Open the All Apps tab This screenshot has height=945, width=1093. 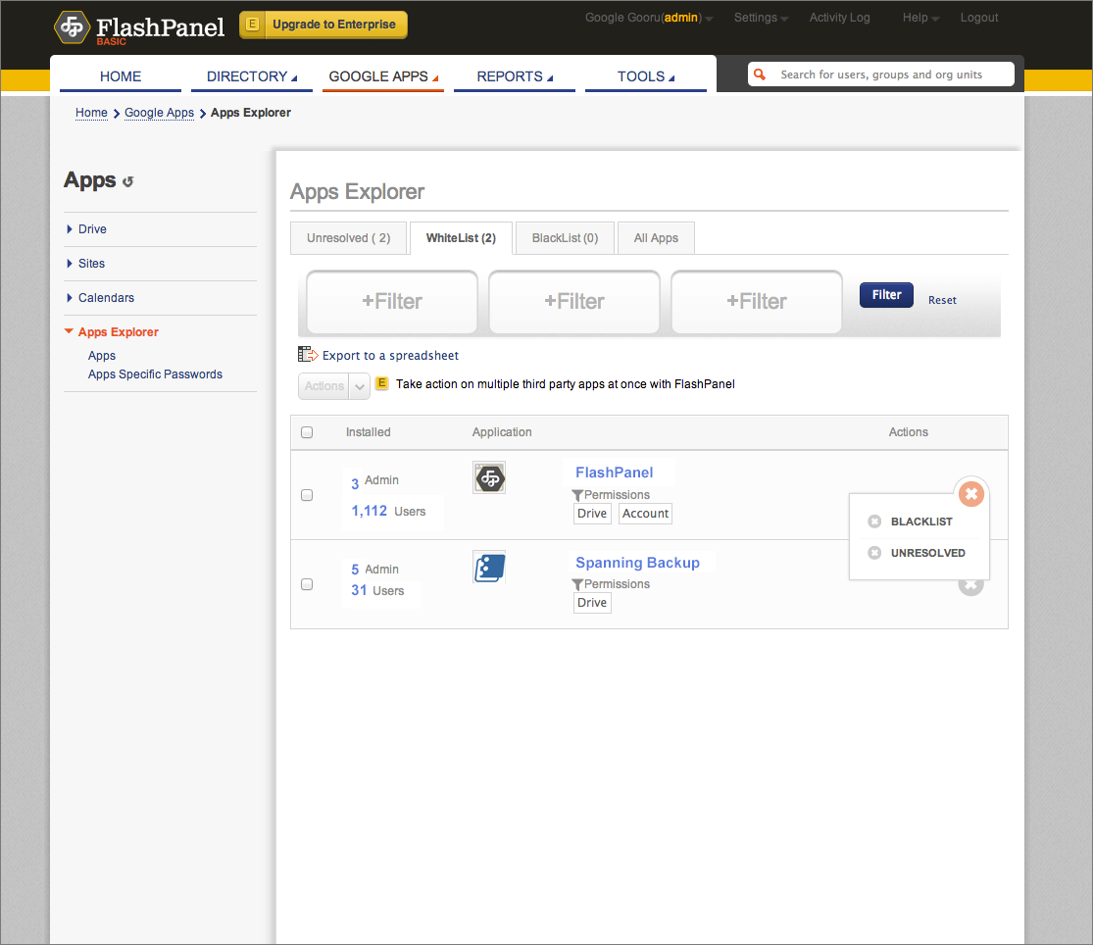[656, 238]
